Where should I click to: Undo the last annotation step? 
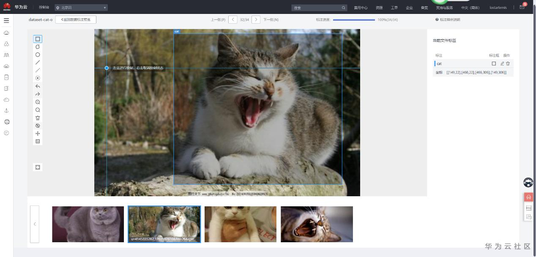(38, 86)
